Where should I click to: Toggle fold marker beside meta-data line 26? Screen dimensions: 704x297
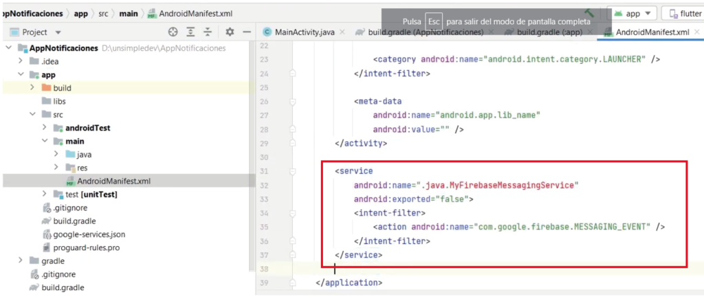coord(293,101)
